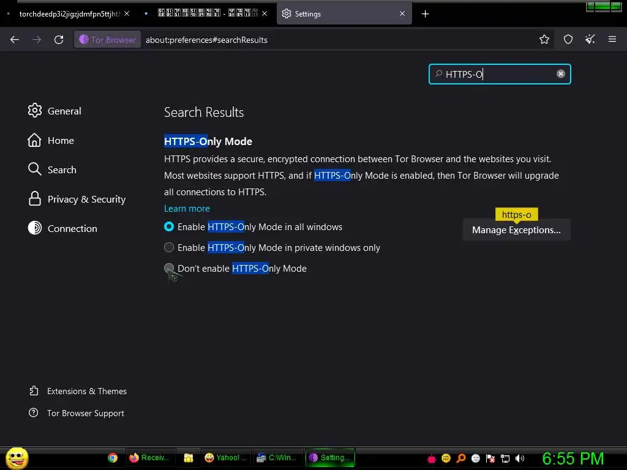This screenshot has width=627, height=470.
Task: Click the HTTPS-Only Mode heading
Action: (x=208, y=141)
